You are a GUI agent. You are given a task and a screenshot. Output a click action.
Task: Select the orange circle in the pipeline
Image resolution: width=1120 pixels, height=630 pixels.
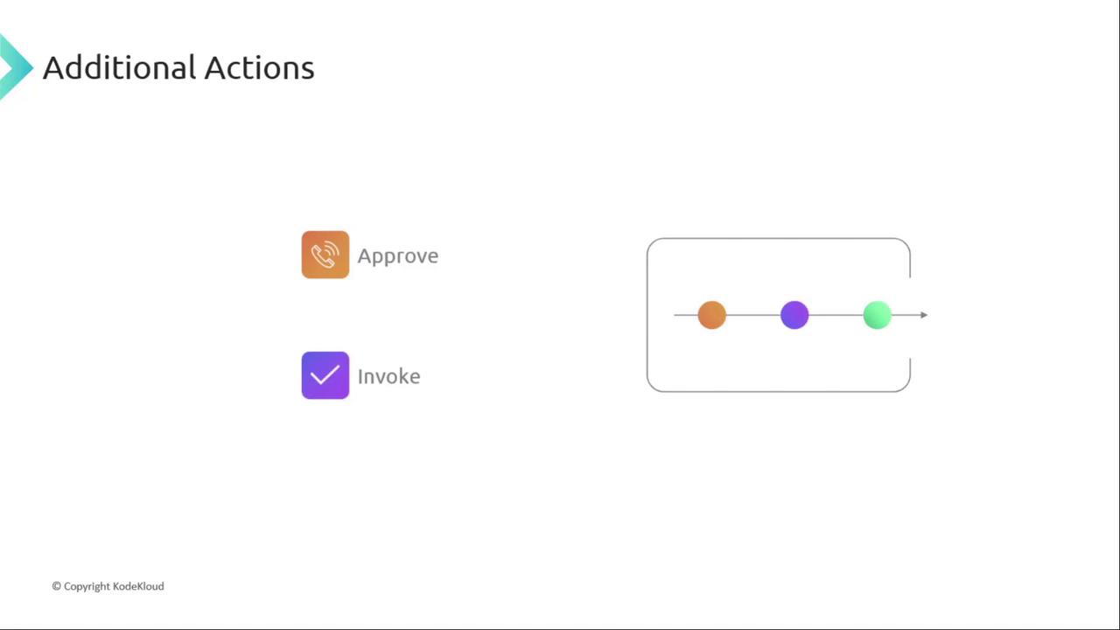coord(712,315)
